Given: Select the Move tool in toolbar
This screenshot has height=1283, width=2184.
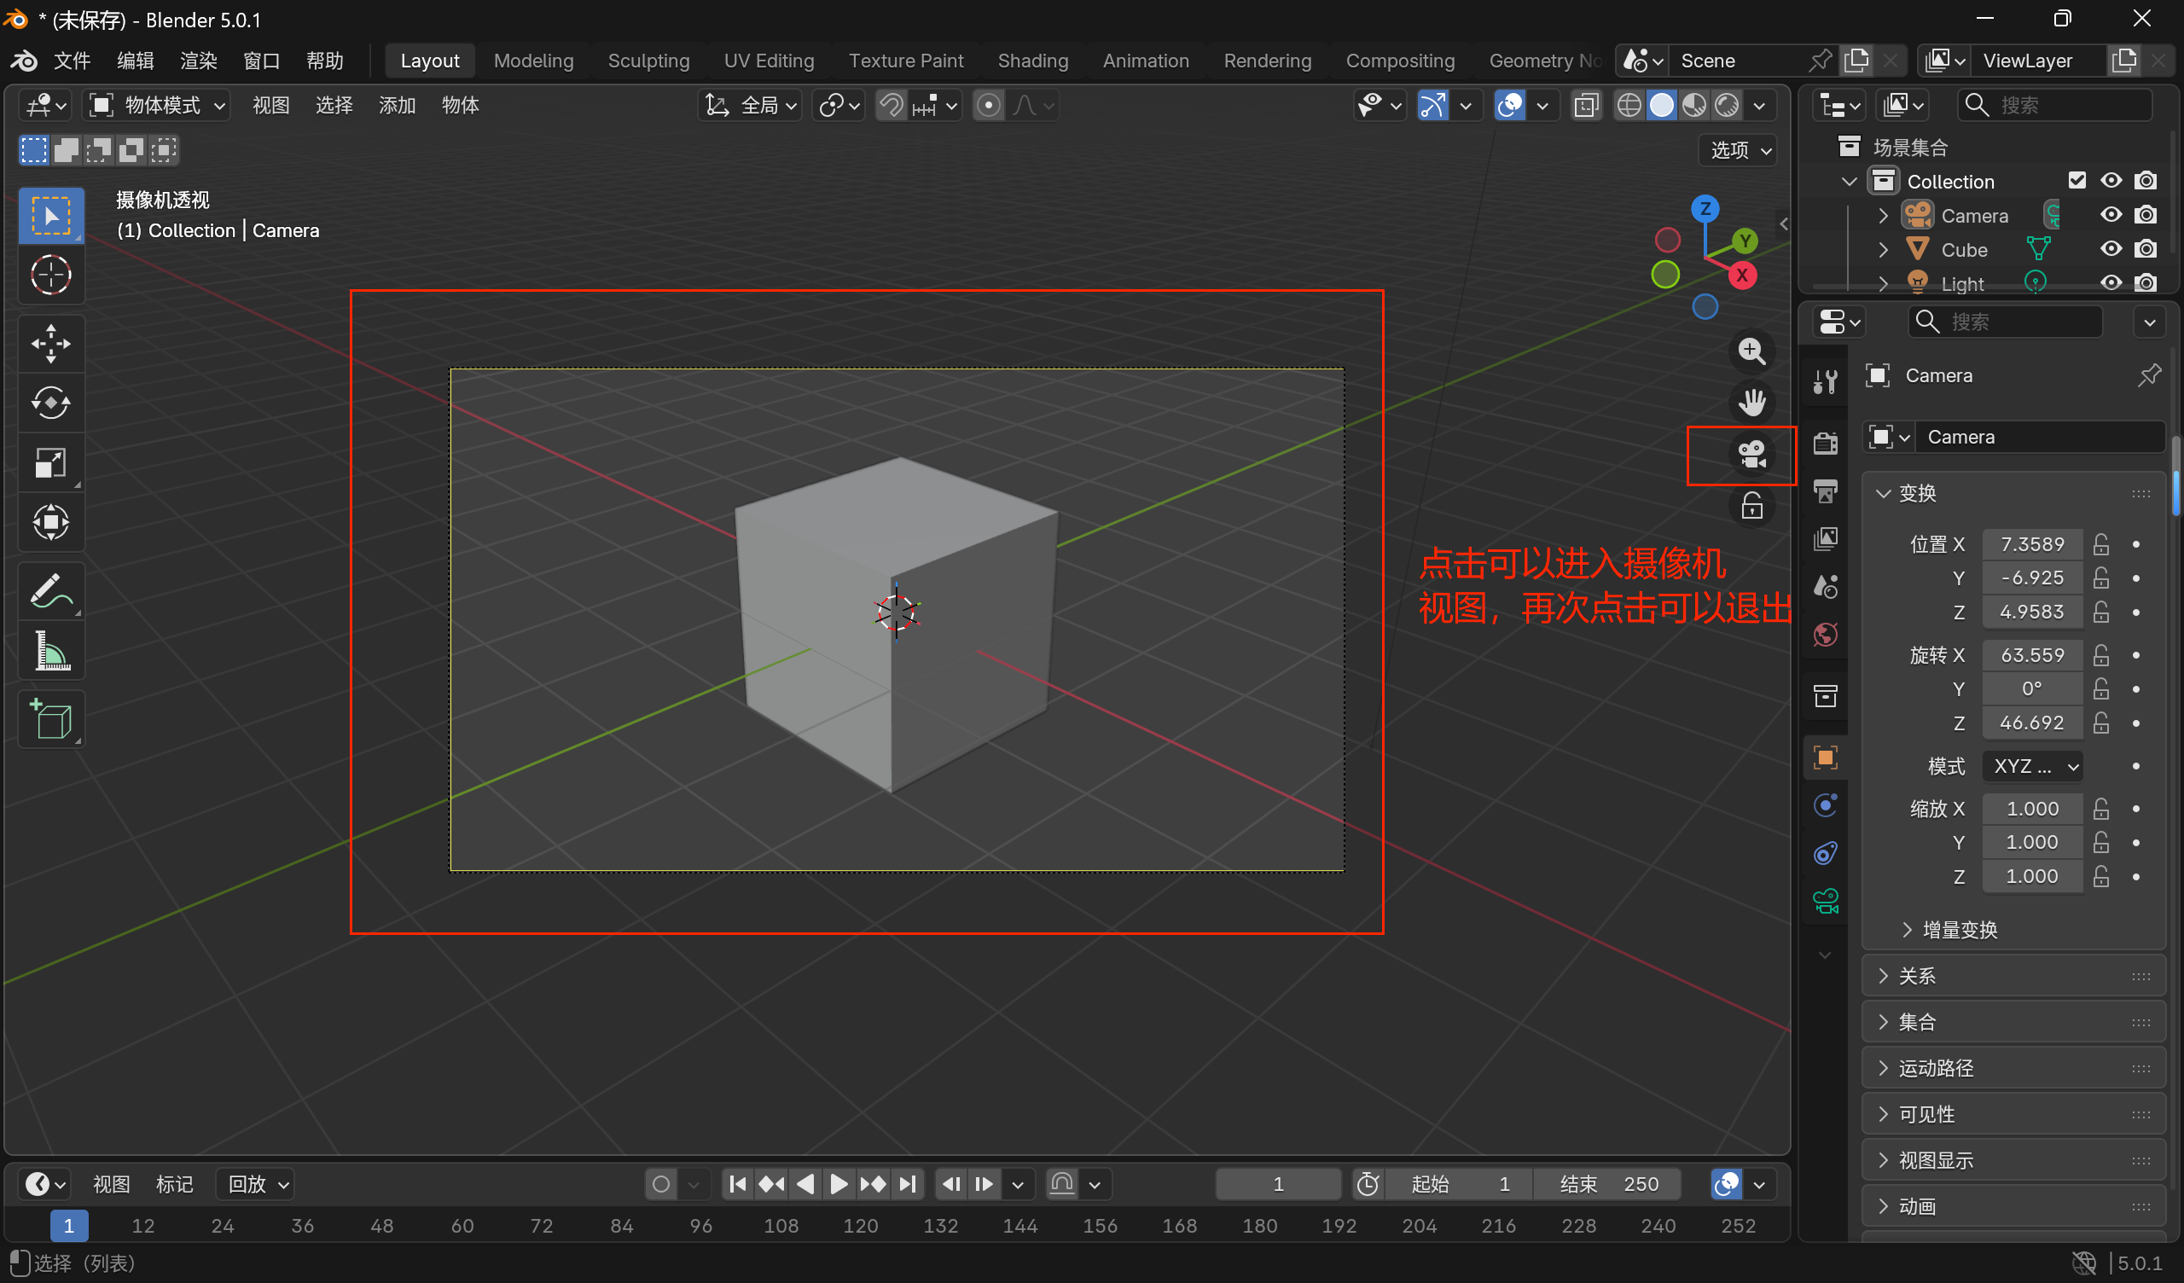Looking at the screenshot, I should (x=50, y=343).
